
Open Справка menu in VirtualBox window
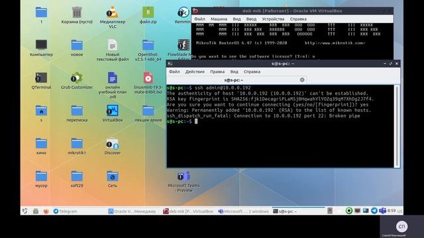(x=298, y=19)
